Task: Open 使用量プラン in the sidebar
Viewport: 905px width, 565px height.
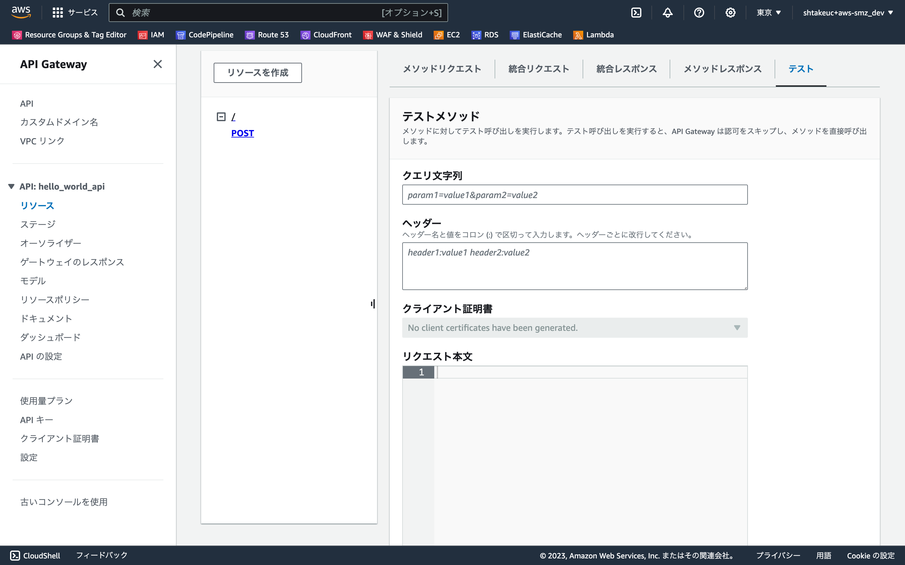Action: click(x=47, y=401)
